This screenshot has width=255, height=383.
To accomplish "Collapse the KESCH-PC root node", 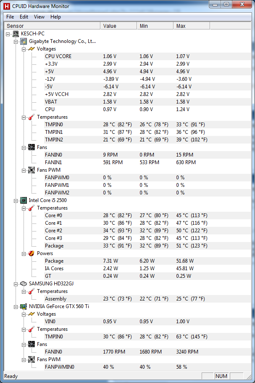I will tap(8, 34).
